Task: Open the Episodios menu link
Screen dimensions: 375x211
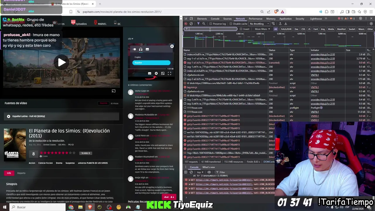Action: pos(81,24)
